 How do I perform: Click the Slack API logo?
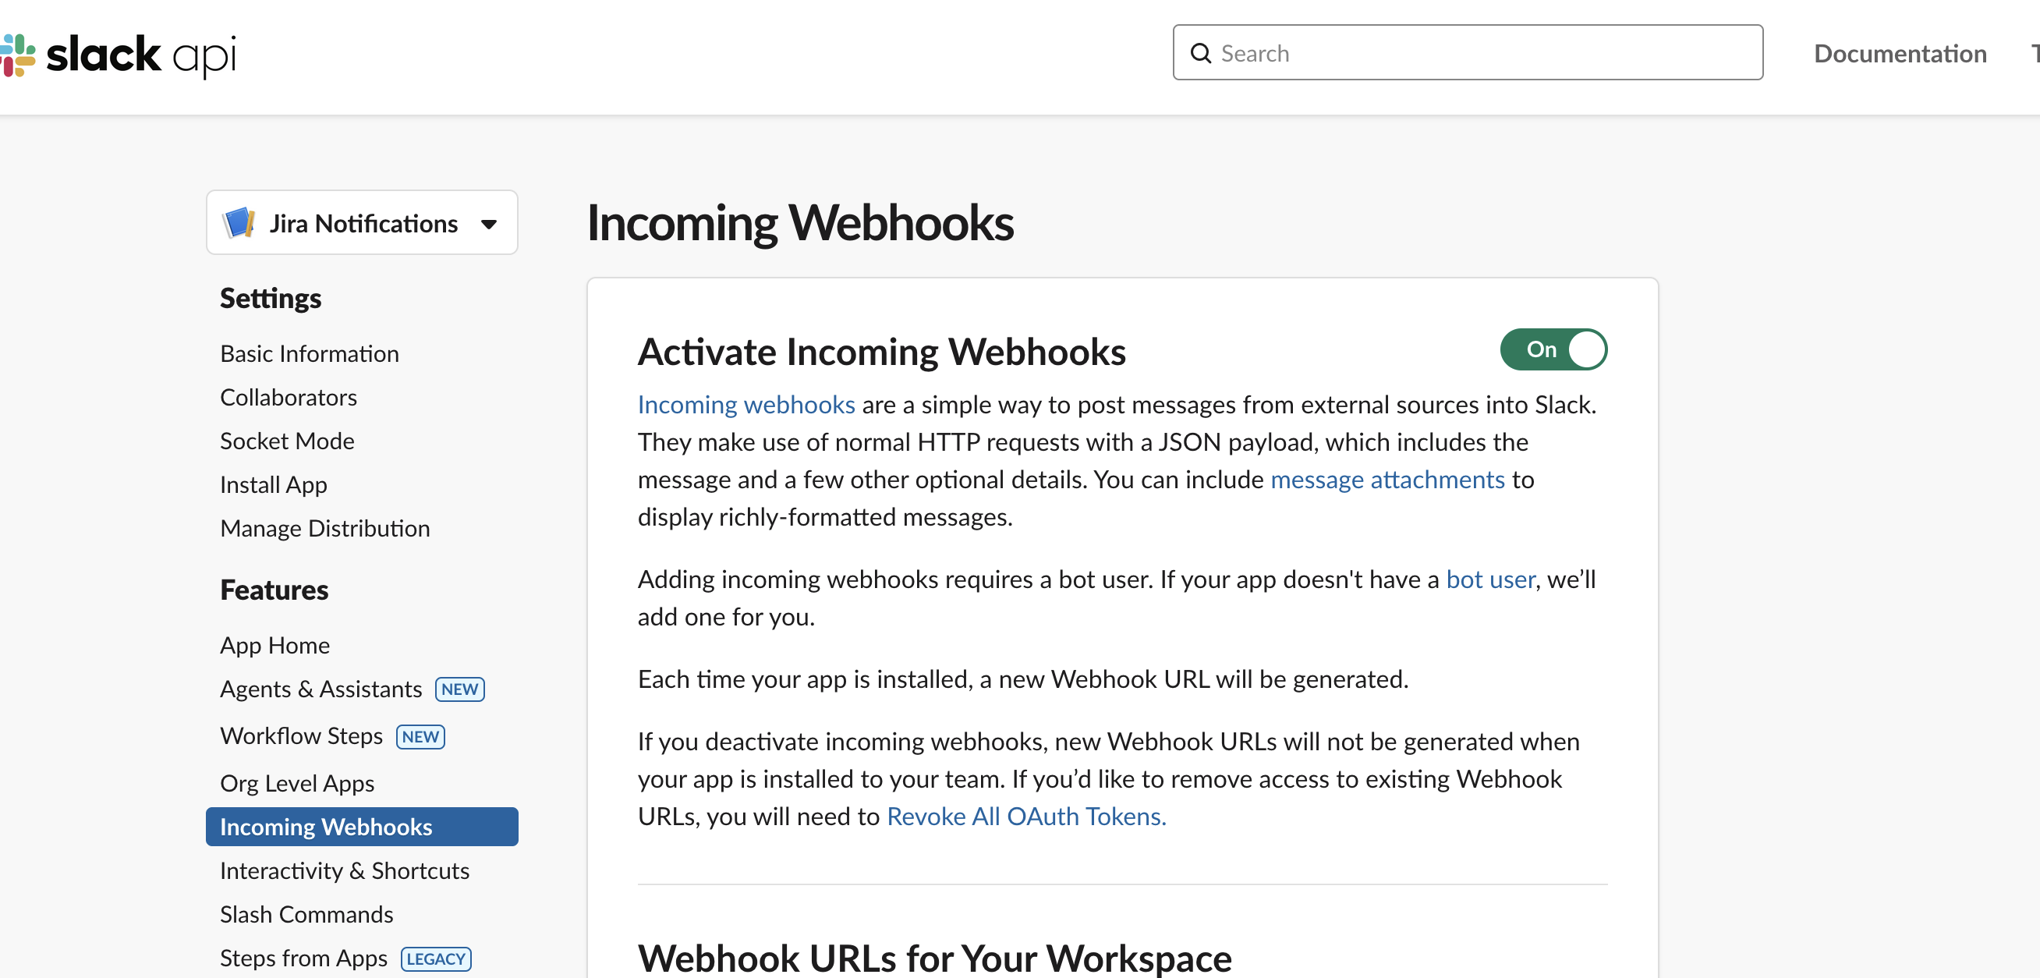point(119,54)
